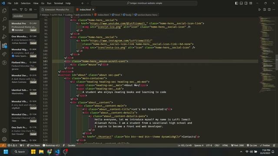Click Prettier status in status bar
278x156 pixels.
point(265,146)
